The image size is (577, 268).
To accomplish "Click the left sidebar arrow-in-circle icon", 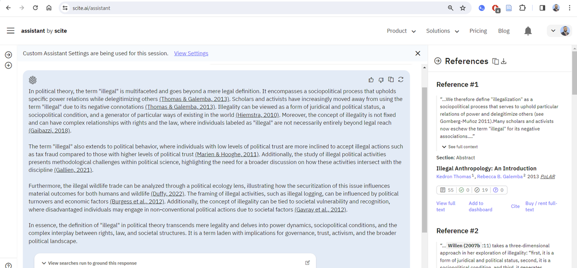I will (x=8, y=54).
